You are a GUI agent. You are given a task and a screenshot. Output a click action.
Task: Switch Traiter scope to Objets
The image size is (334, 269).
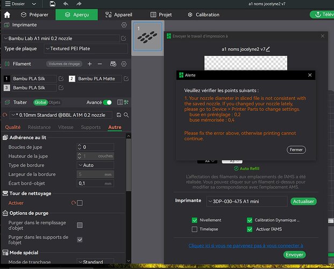(54, 102)
